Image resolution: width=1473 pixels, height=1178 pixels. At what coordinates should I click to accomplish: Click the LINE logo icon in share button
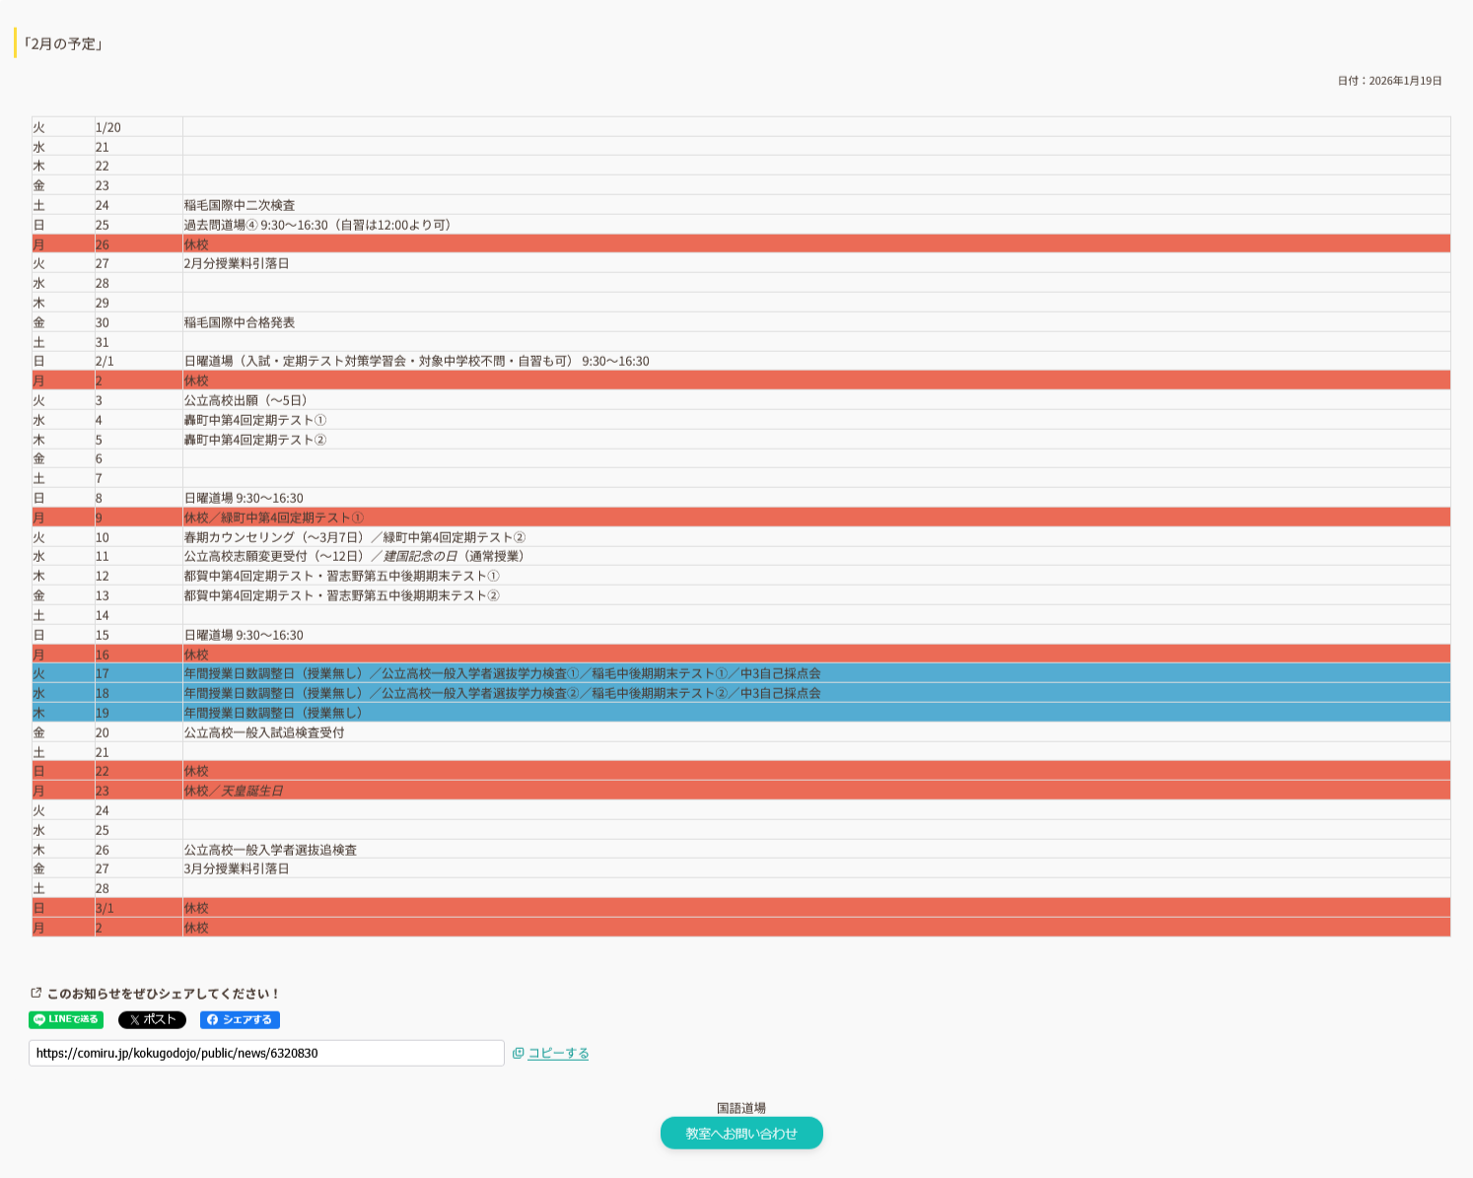(x=39, y=1019)
